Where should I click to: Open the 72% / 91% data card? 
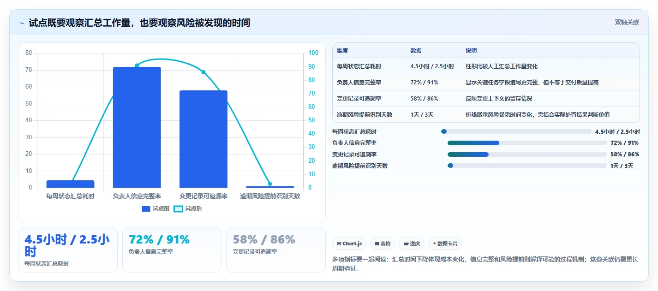click(172, 250)
